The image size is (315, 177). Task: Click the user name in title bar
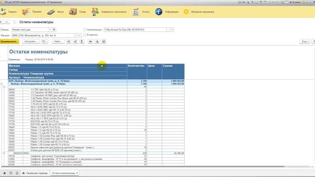coord(295,2)
